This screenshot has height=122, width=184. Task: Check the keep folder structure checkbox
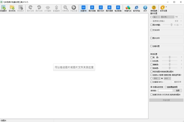(x=151, y=94)
